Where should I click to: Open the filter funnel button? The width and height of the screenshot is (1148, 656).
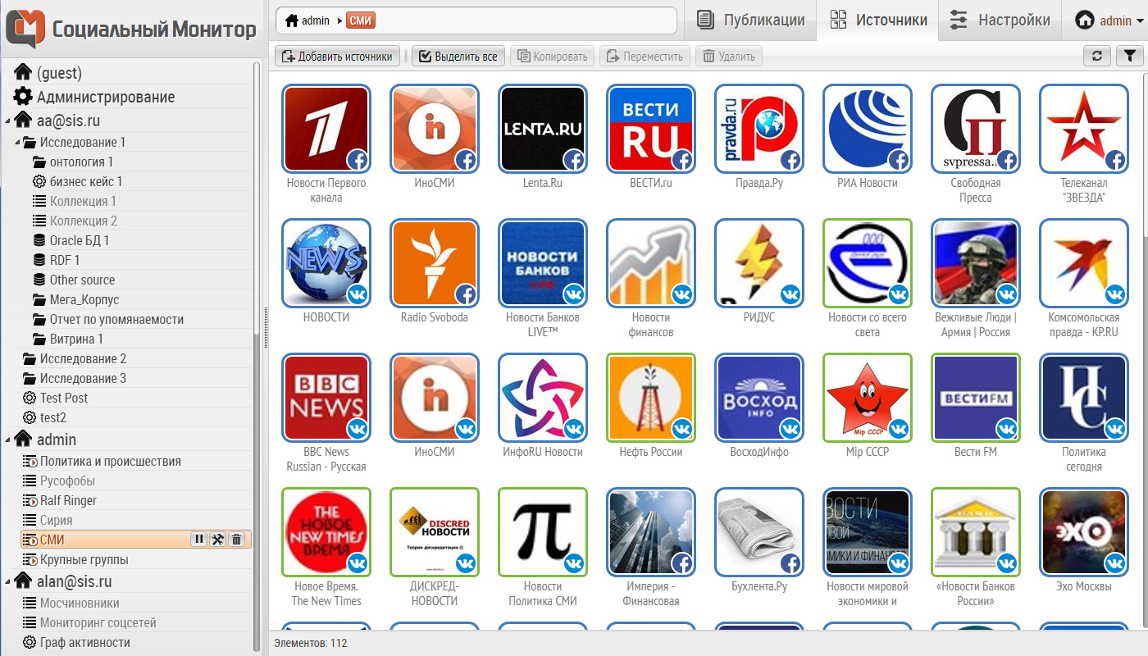click(1129, 56)
